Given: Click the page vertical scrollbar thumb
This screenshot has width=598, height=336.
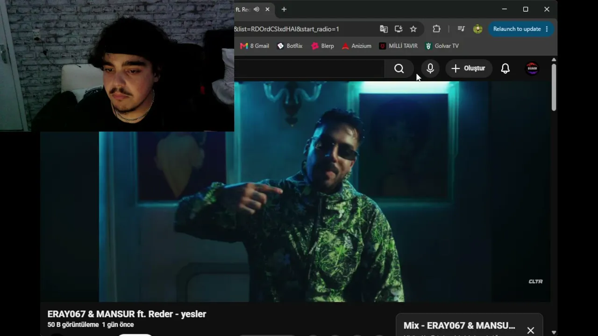Looking at the screenshot, I should [x=554, y=87].
